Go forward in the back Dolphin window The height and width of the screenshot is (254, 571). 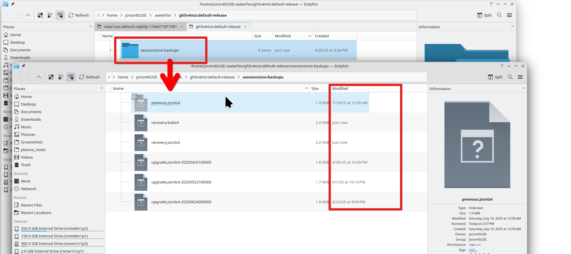click(x=18, y=15)
